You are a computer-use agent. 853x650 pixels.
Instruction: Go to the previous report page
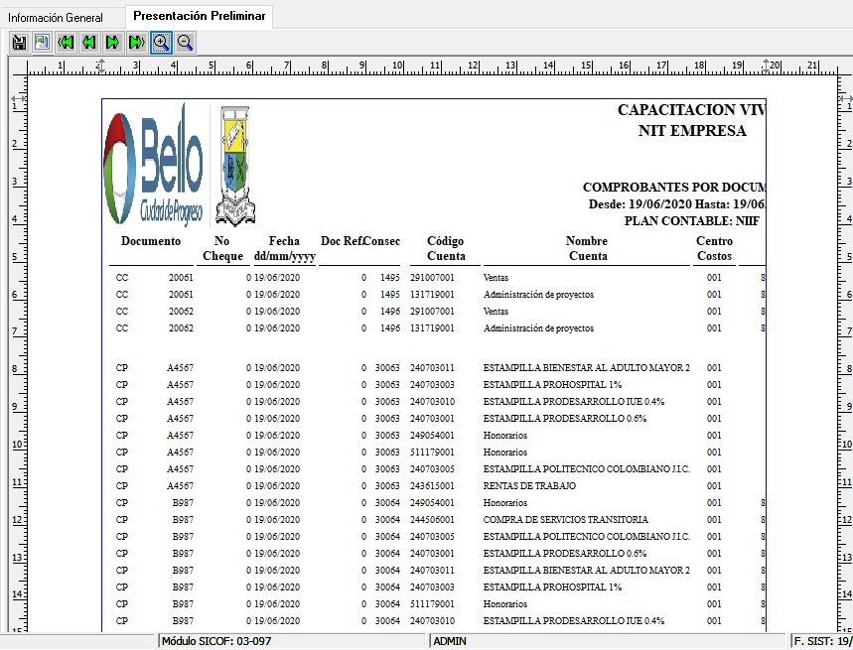89,42
